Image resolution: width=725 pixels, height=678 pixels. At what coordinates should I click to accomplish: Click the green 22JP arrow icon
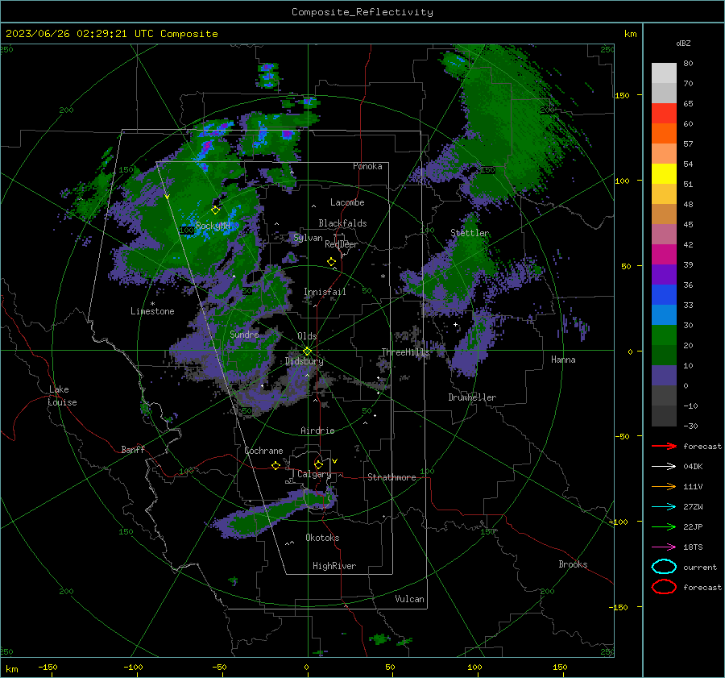[x=664, y=526]
